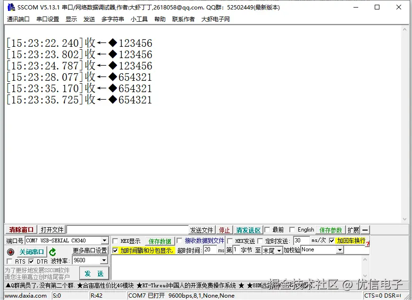Click the red 停止 button
Image resolution: width=412 pixels, height=300 pixels.
(x=224, y=230)
